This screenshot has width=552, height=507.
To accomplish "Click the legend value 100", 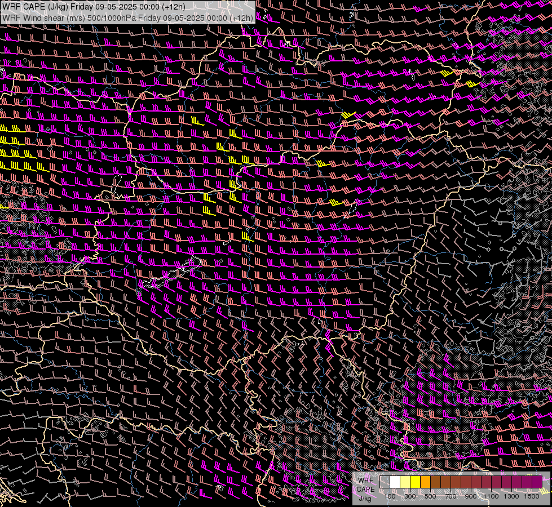I will (x=390, y=496).
